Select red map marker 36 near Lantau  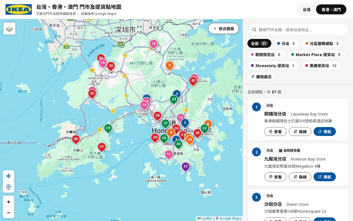click(76, 140)
